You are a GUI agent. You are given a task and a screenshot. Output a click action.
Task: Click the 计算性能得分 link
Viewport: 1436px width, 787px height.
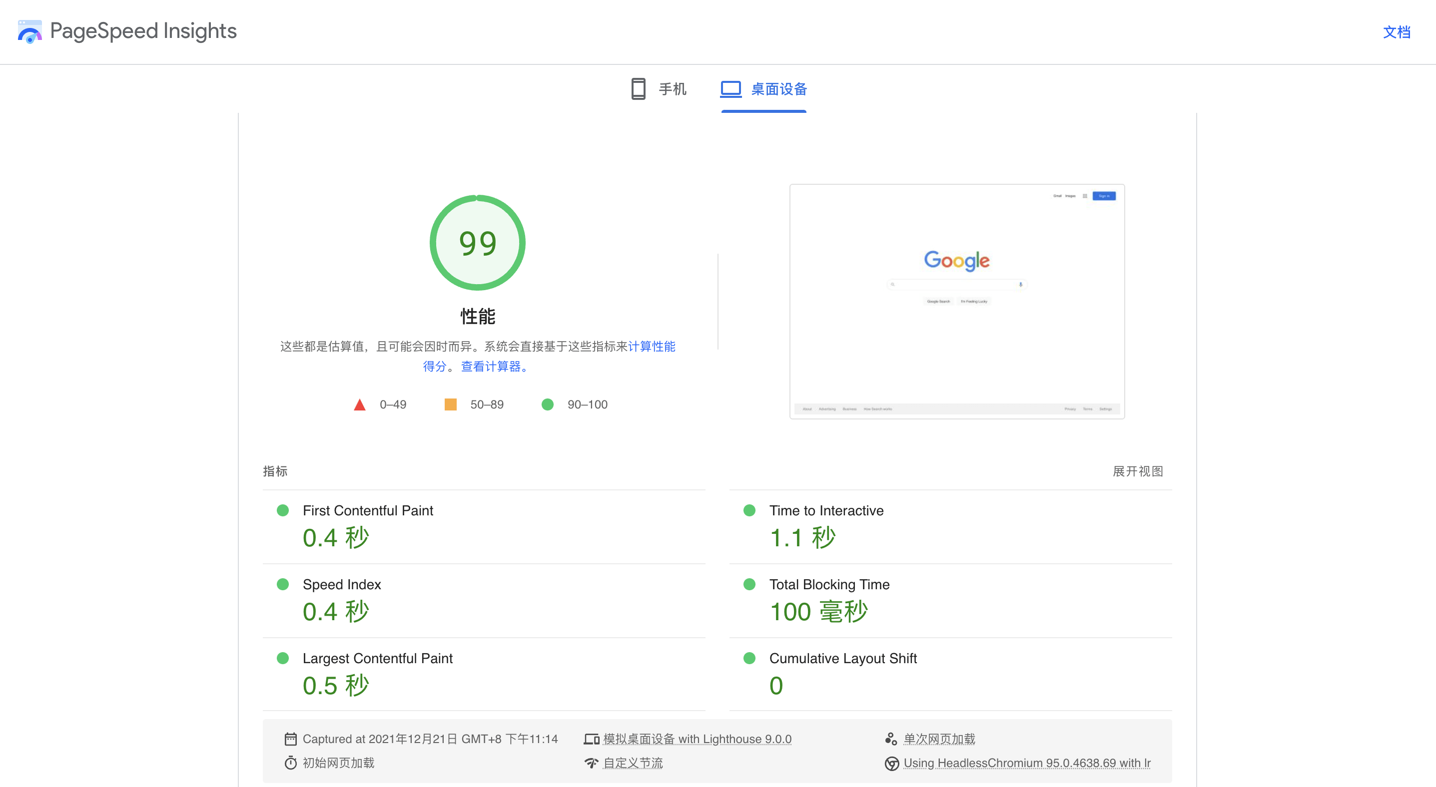click(x=651, y=347)
